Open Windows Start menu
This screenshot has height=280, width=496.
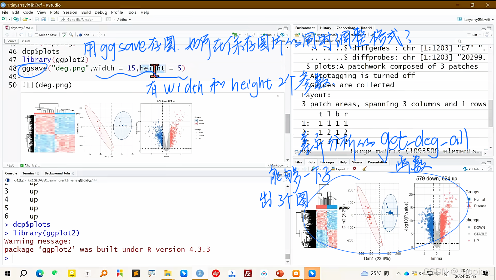(x=8, y=273)
